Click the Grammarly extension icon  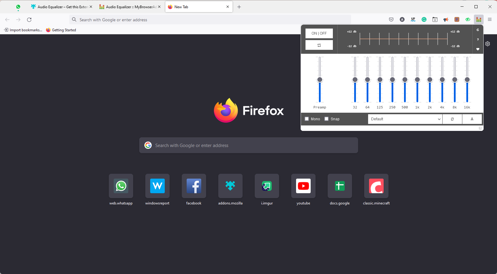(x=424, y=19)
